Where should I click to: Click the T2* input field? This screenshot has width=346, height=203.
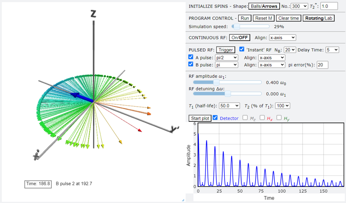click(x=329, y=6)
